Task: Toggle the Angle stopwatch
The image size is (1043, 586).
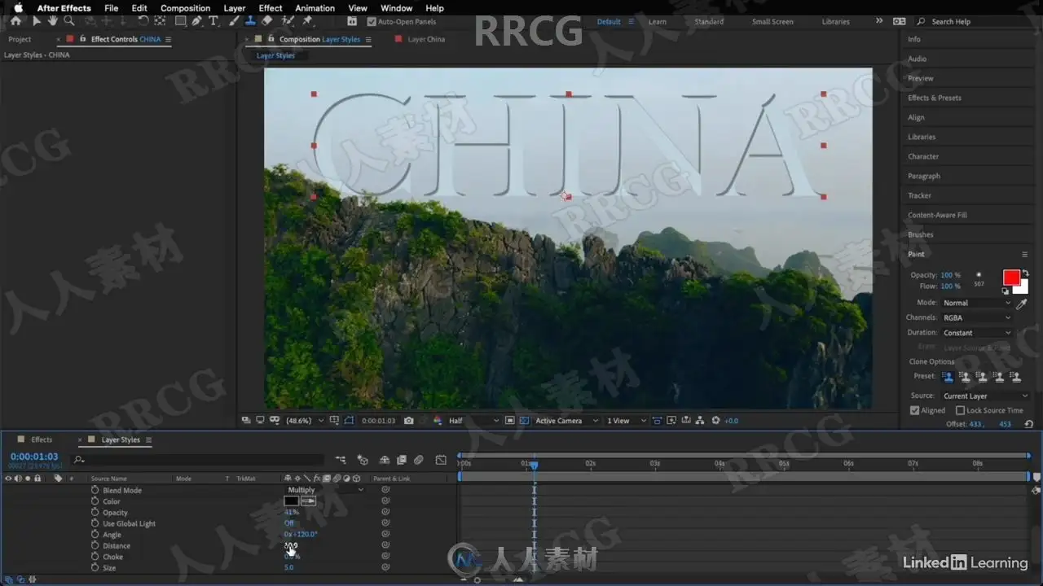Action: coord(95,535)
